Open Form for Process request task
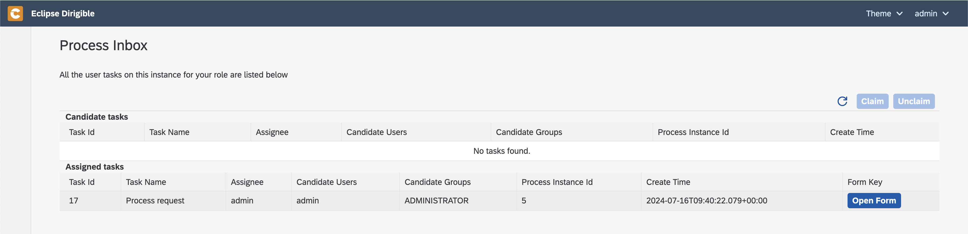The height and width of the screenshot is (234, 968). pos(874,201)
